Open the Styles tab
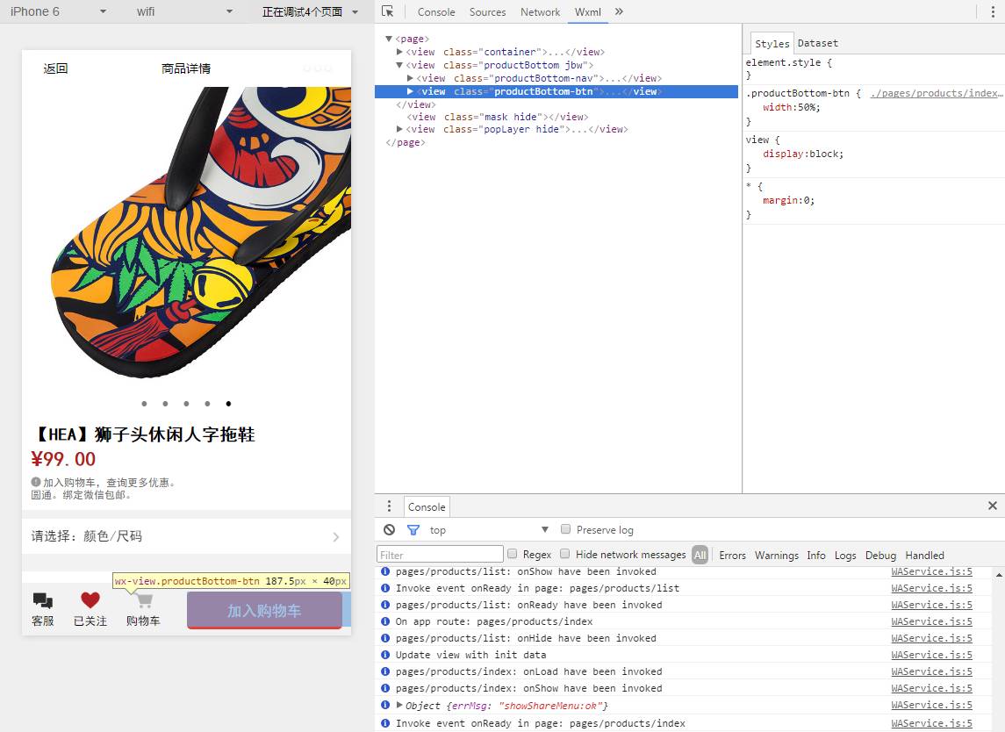The image size is (1005, 732). click(772, 43)
